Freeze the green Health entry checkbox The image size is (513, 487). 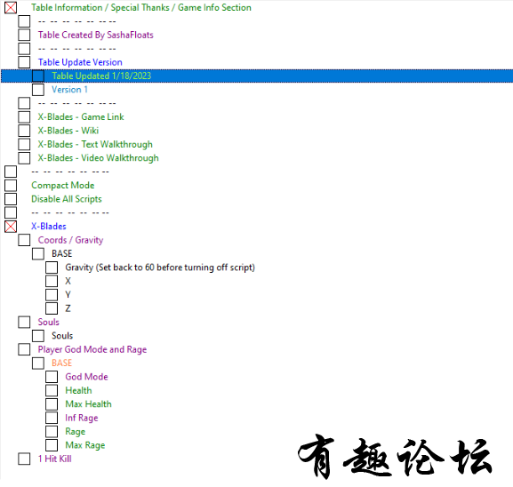[x=52, y=390]
